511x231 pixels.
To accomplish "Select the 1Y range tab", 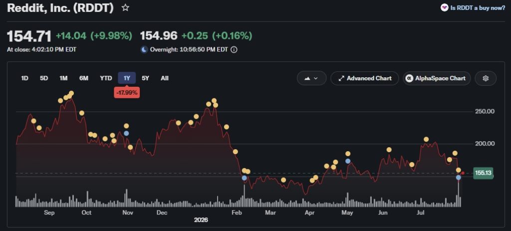I will (x=127, y=78).
